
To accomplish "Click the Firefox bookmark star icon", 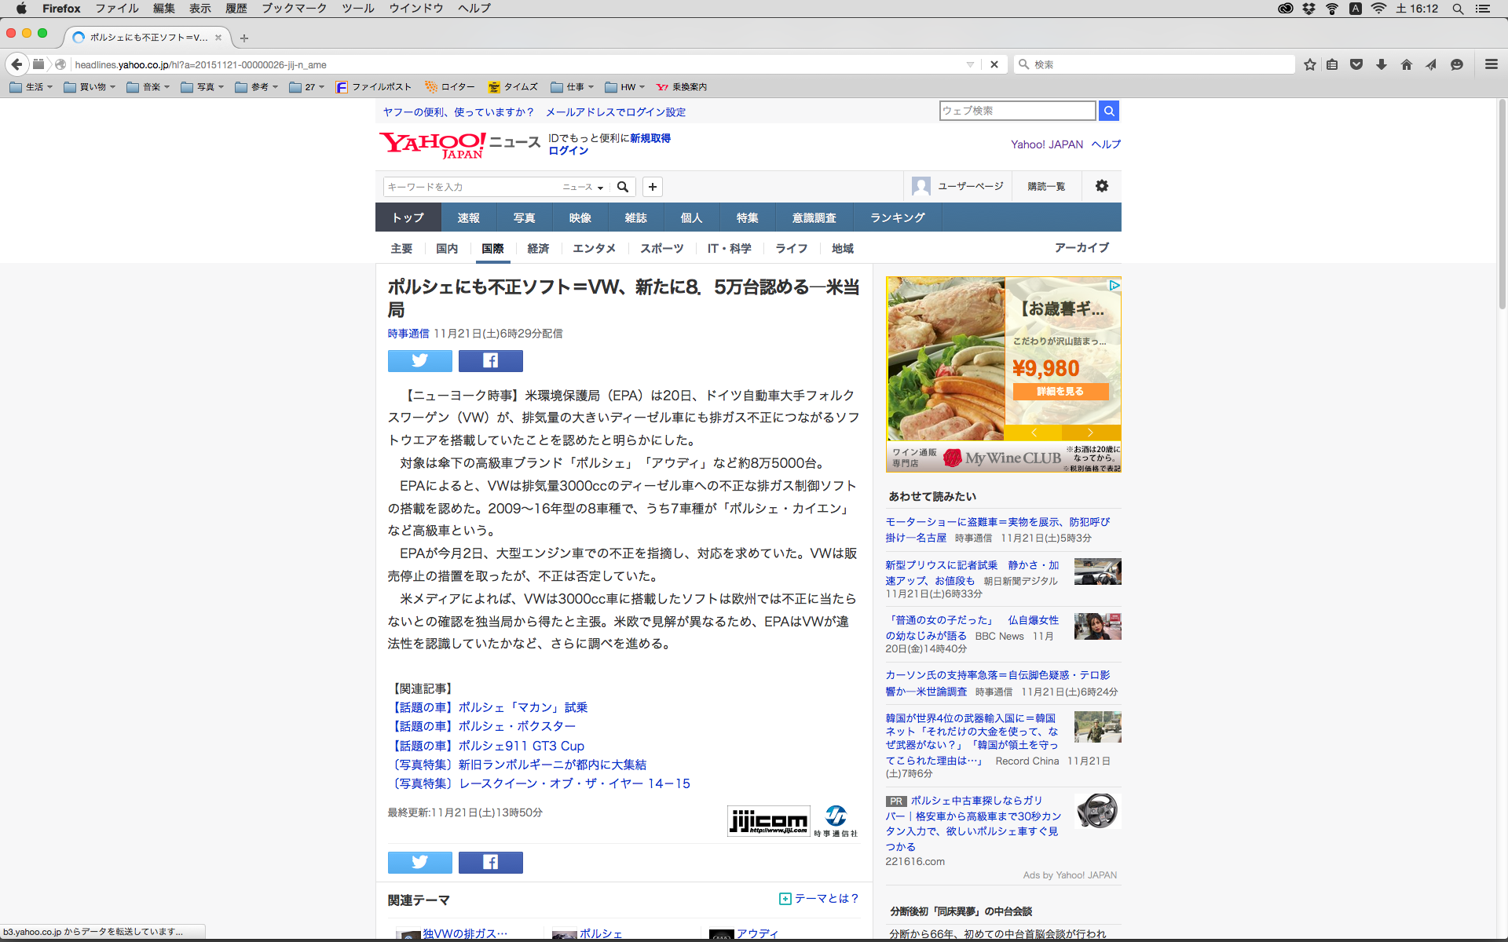I will 1309,64.
